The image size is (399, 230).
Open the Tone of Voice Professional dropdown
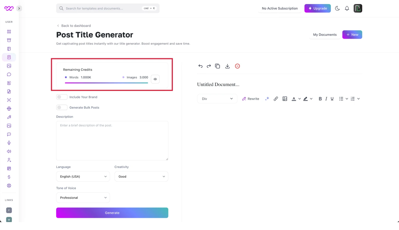(83, 198)
